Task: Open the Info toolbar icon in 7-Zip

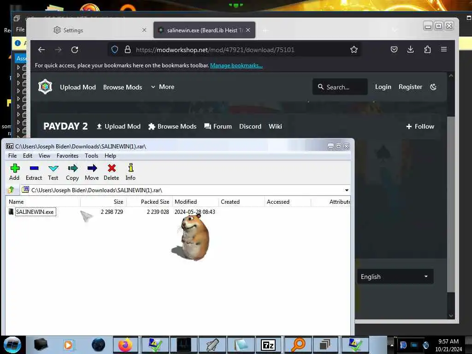Action: point(130,172)
